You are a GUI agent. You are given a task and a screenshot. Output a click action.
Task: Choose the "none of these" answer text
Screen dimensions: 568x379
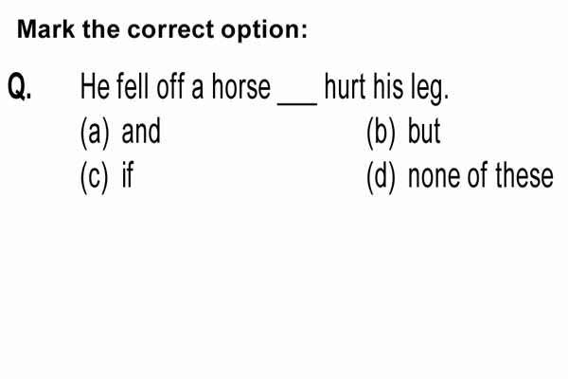(x=481, y=176)
